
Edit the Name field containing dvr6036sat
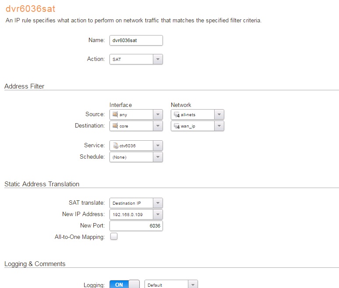point(136,40)
